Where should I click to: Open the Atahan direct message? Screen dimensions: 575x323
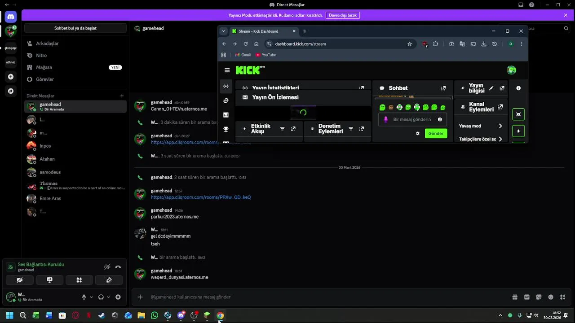pyautogui.click(x=75, y=159)
